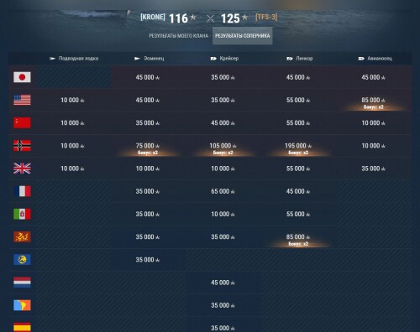Image resolution: width=420 pixels, height=332 pixels.
Task: Click the KRONE clan tag
Action: point(153,17)
